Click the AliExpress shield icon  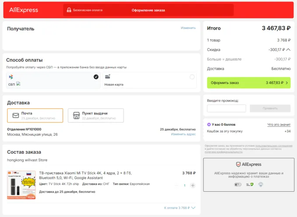[x=238, y=165]
